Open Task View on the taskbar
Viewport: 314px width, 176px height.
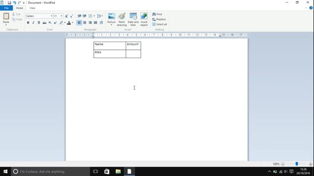[x=96, y=172]
